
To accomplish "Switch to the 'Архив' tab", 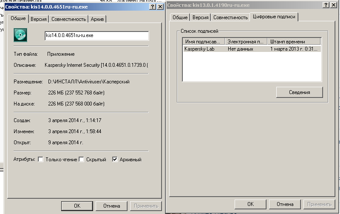I will (97, 19).
